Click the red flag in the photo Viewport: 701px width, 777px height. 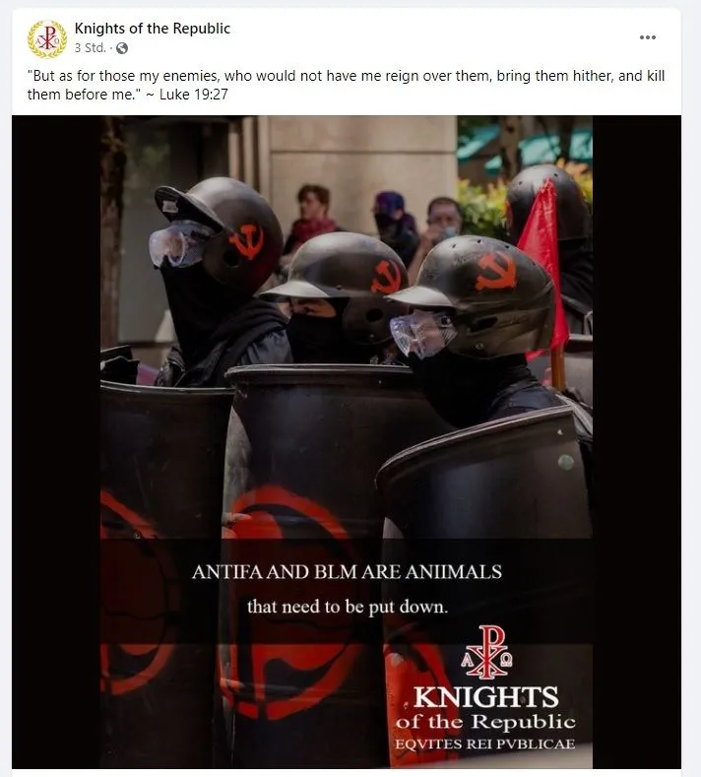(542, 266)
